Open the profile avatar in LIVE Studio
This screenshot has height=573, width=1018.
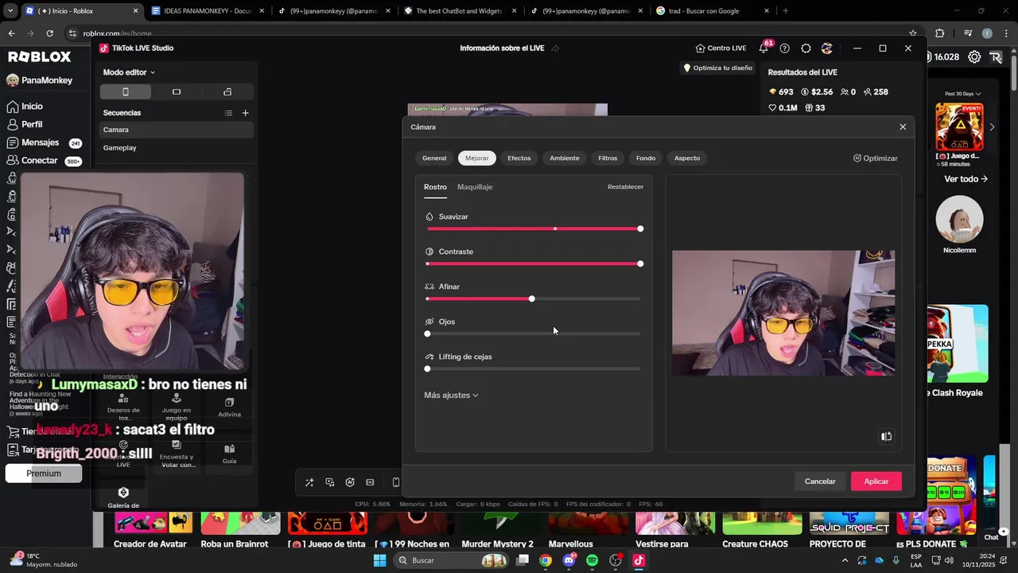coord(827,49)
